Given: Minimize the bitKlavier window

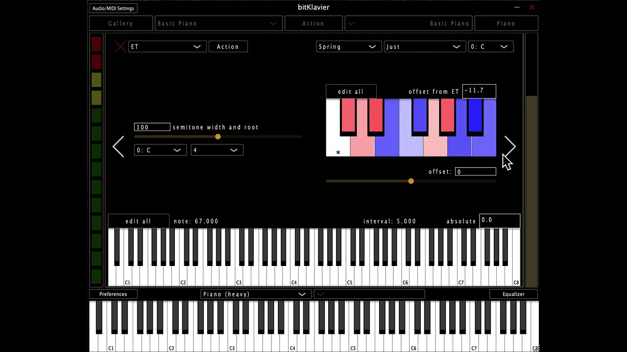Looking at the screenshot, I should (x=517, y=7).
